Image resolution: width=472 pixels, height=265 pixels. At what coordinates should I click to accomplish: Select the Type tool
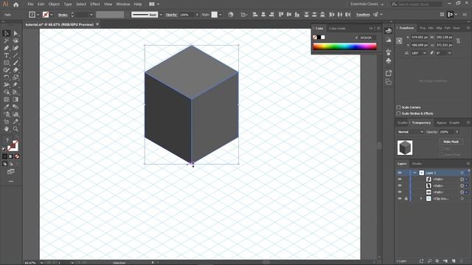7,55
